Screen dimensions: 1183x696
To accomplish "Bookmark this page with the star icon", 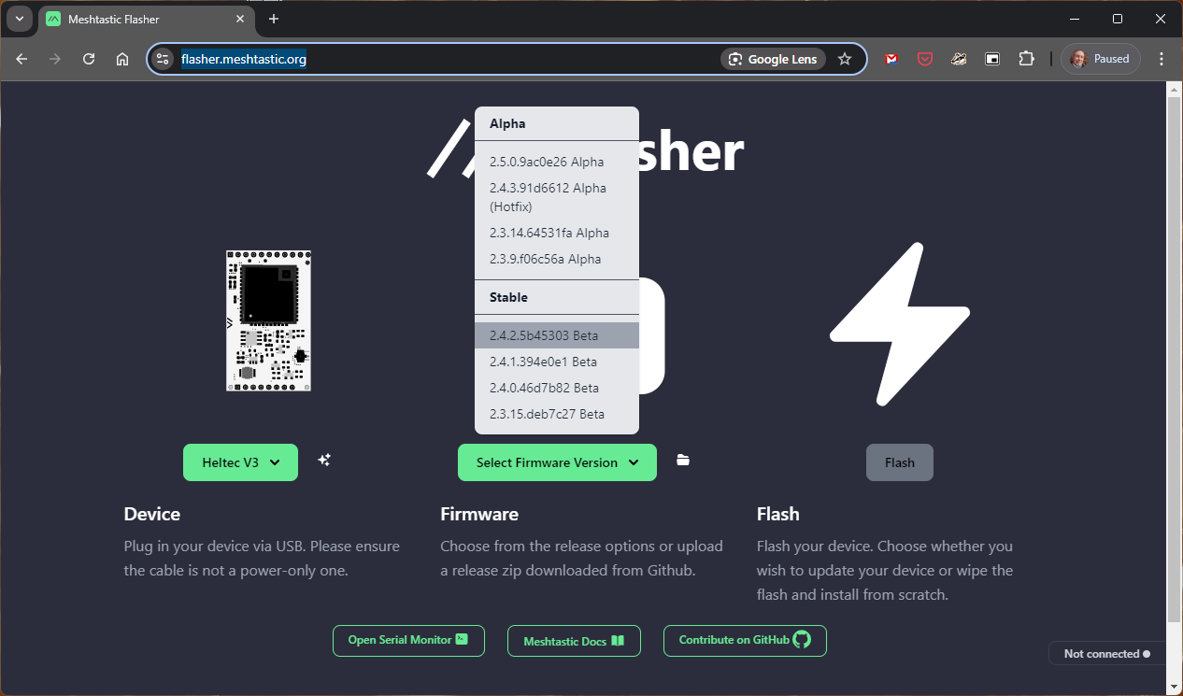I will coord(845,59).
